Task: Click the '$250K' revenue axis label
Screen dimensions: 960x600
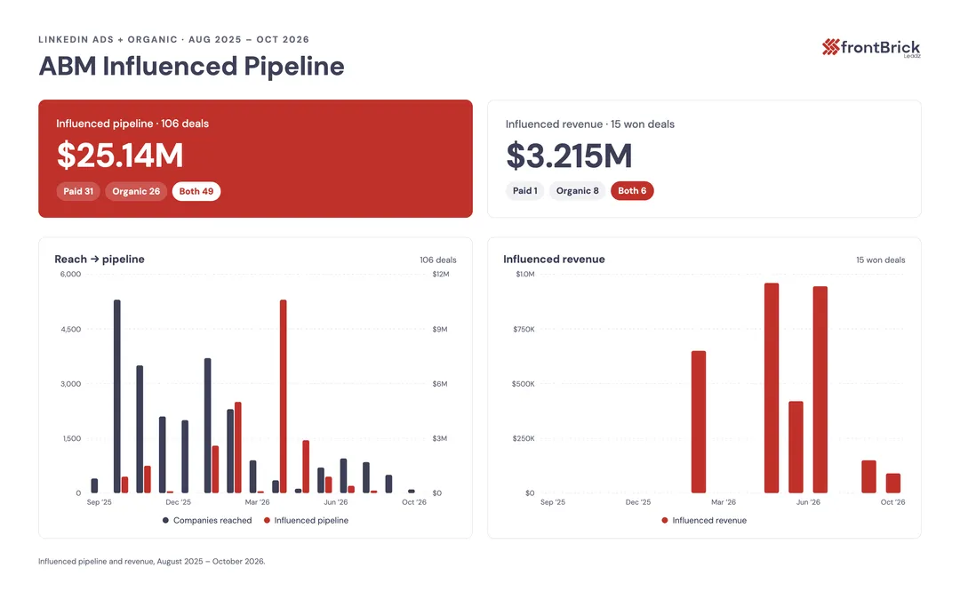Action: pos(524,438)
